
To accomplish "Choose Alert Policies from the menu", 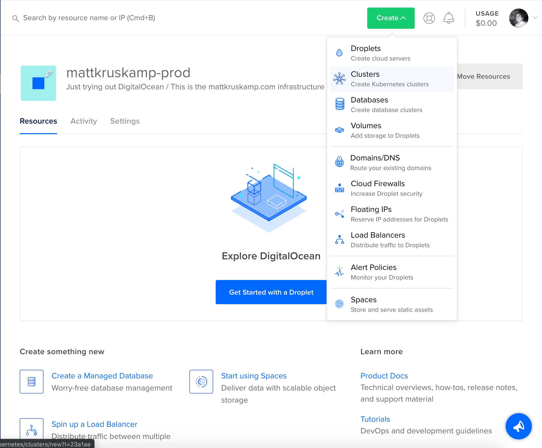I will tap(392, 272).
